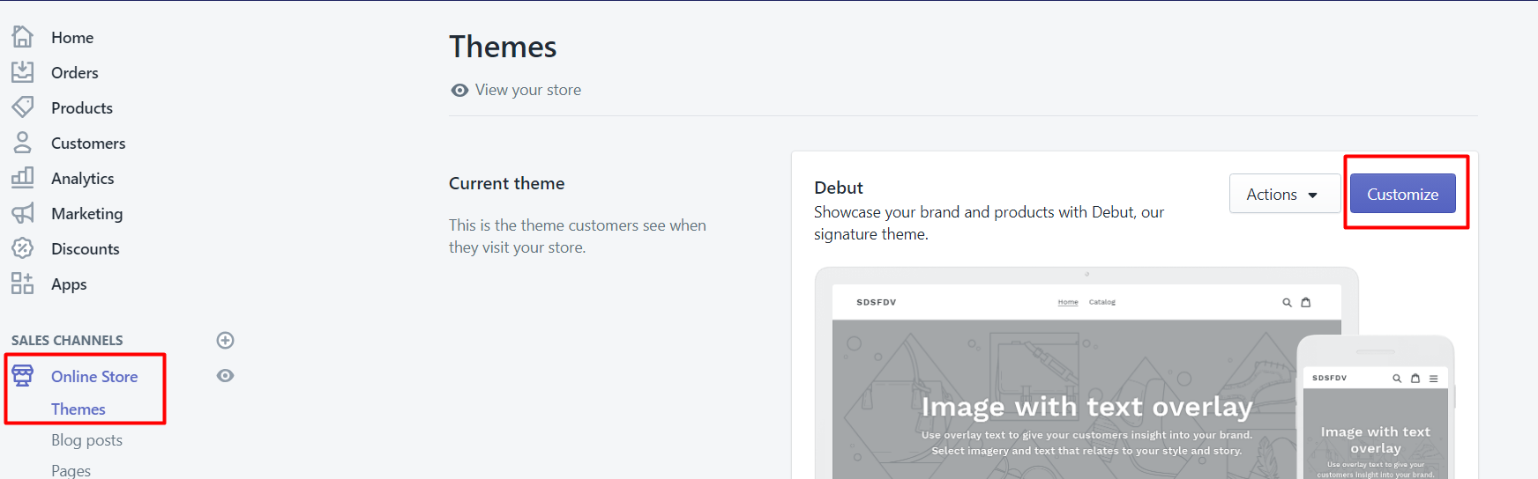The width and height of the screenshot is (1538, 479).
Task: Go to Products section
Action: tap(82, 107)
